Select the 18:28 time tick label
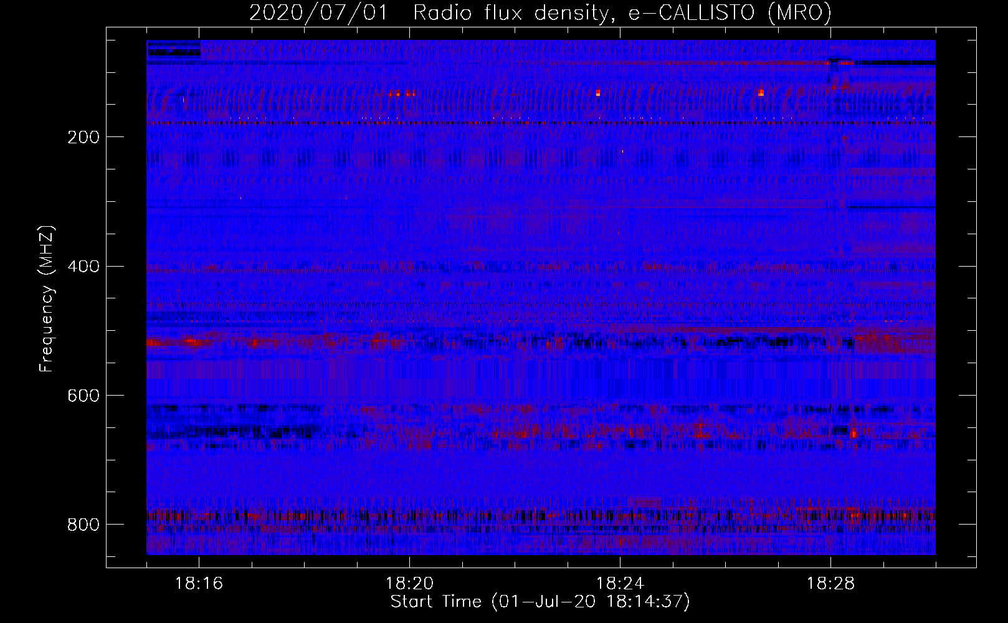Image resolution: width=1008 pixels, height=623 pixels. point(830,583)
